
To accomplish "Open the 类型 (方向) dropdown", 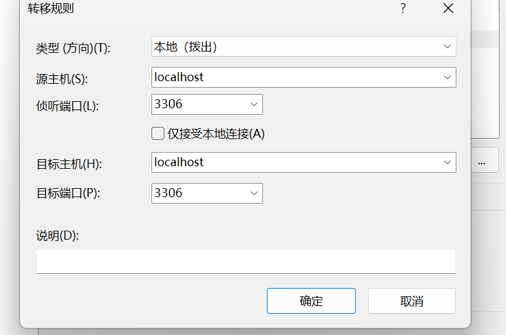I will point(304,46).
